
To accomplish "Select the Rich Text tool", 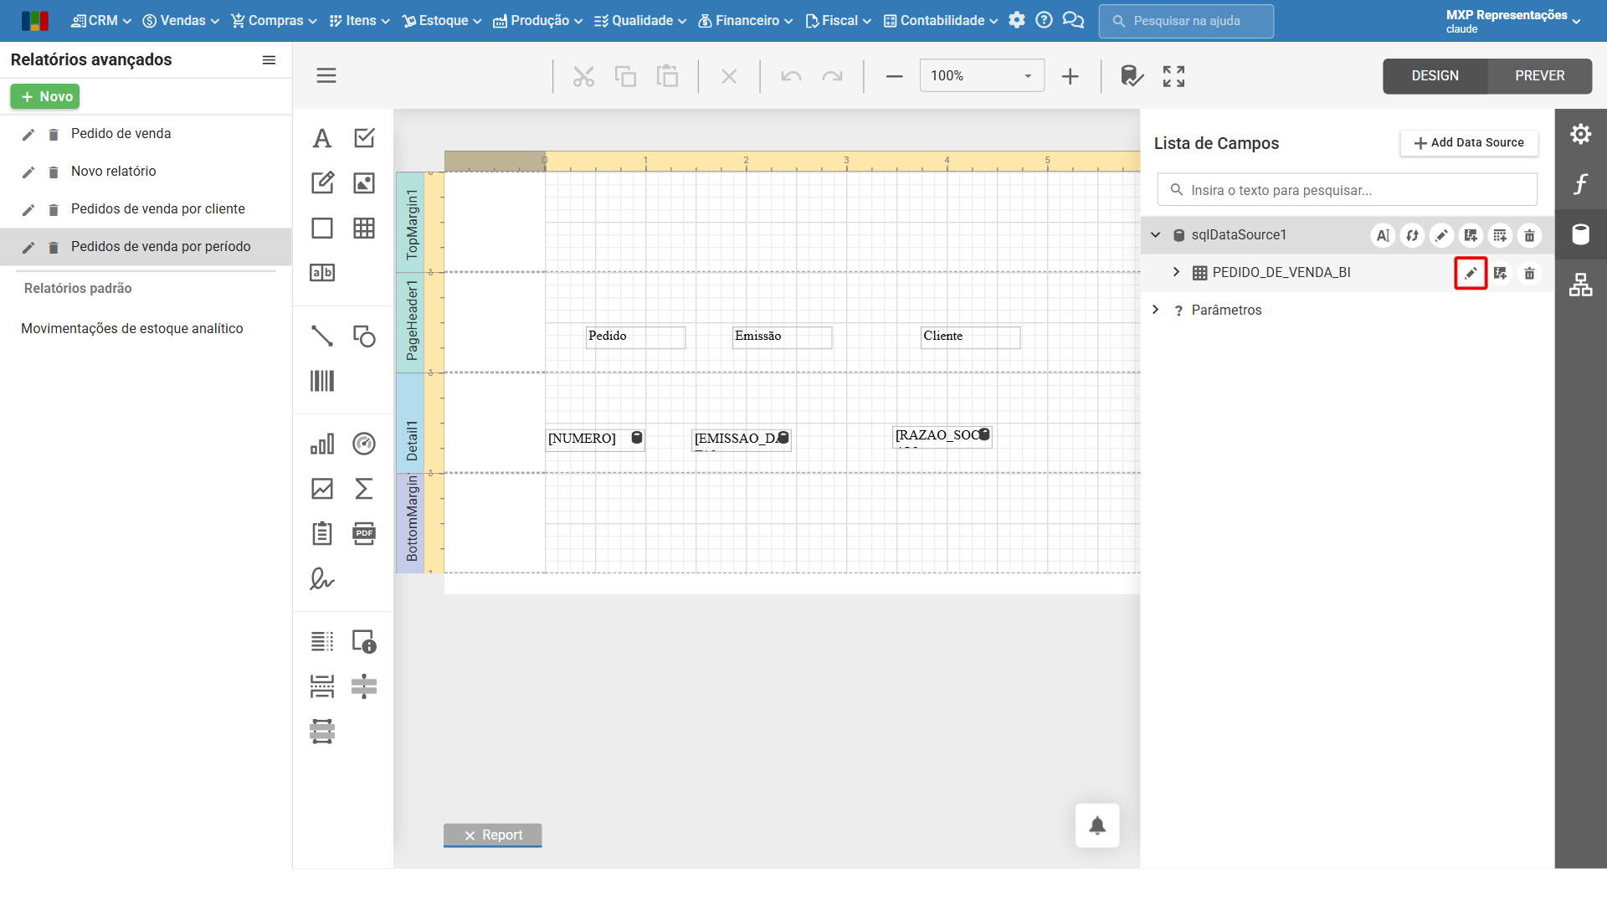I will click(x=322, y=183).
